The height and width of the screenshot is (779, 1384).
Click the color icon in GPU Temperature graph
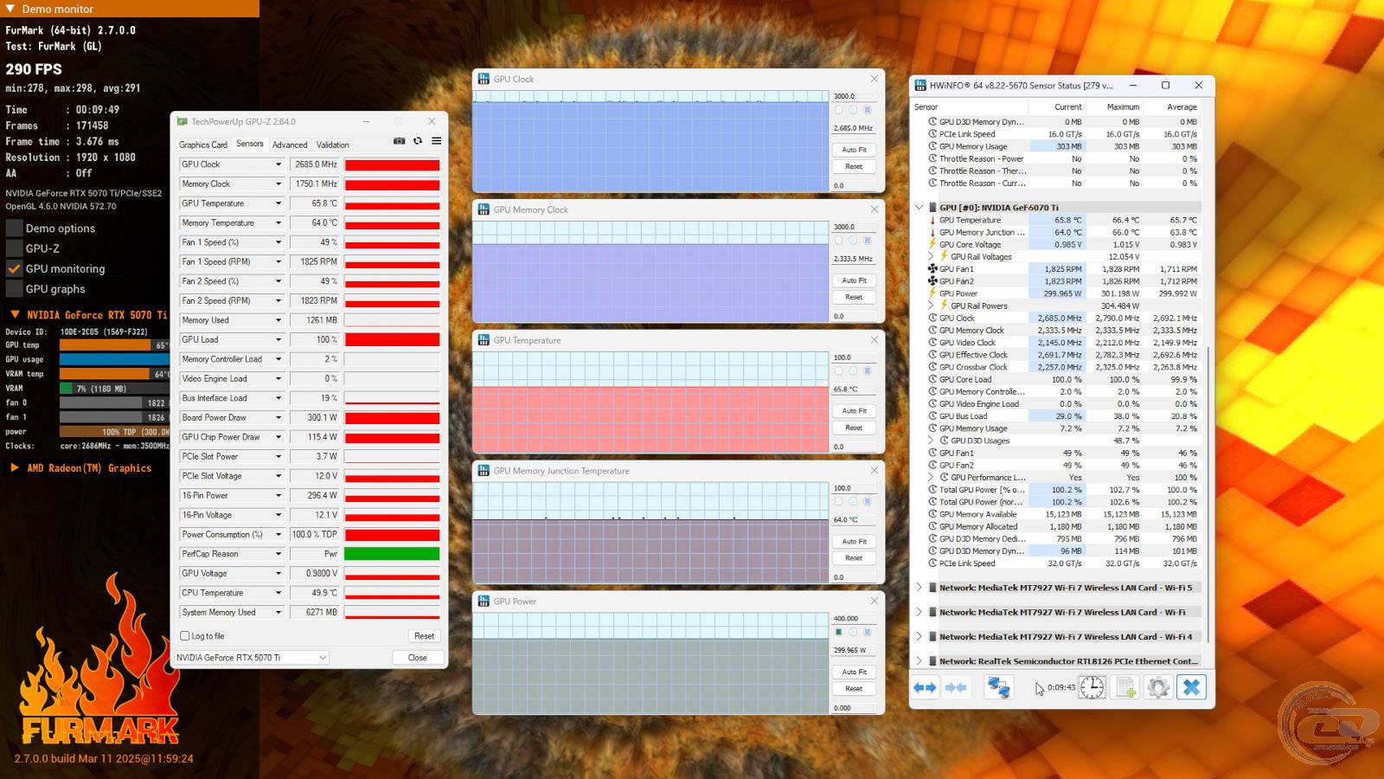pyautogui.click(x=868, y=371)
